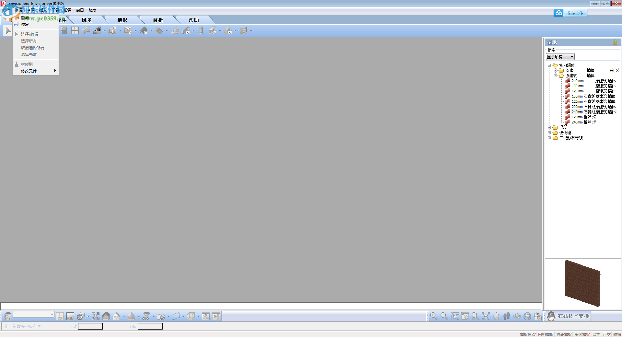Toggle 碰撞 collision mode
The width and height of the screenshot is (622, 337).
point(617,334)
